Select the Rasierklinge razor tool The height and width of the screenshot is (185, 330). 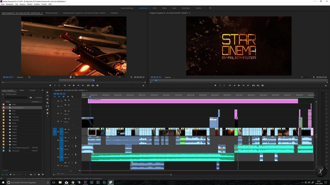(47, 103)
